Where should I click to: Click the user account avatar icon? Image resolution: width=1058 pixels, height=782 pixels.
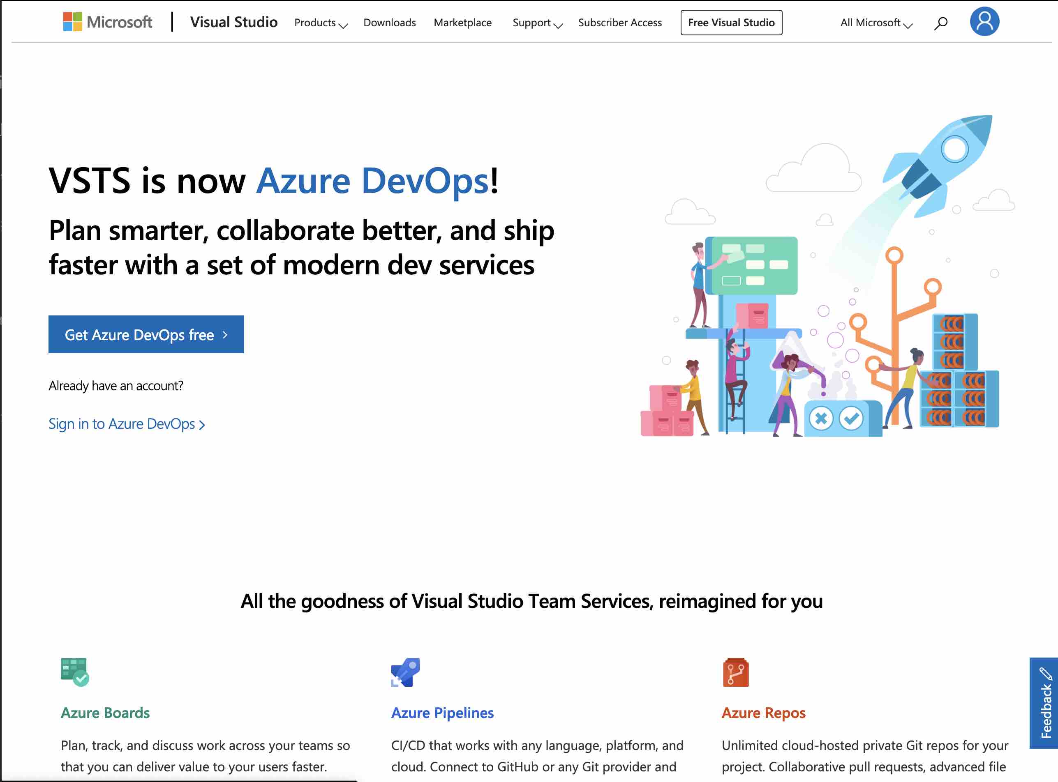pyautogui.click(x=984, y=22)
